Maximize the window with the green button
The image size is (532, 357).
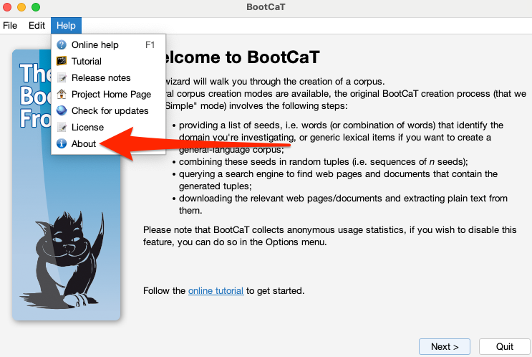(35, 7)
